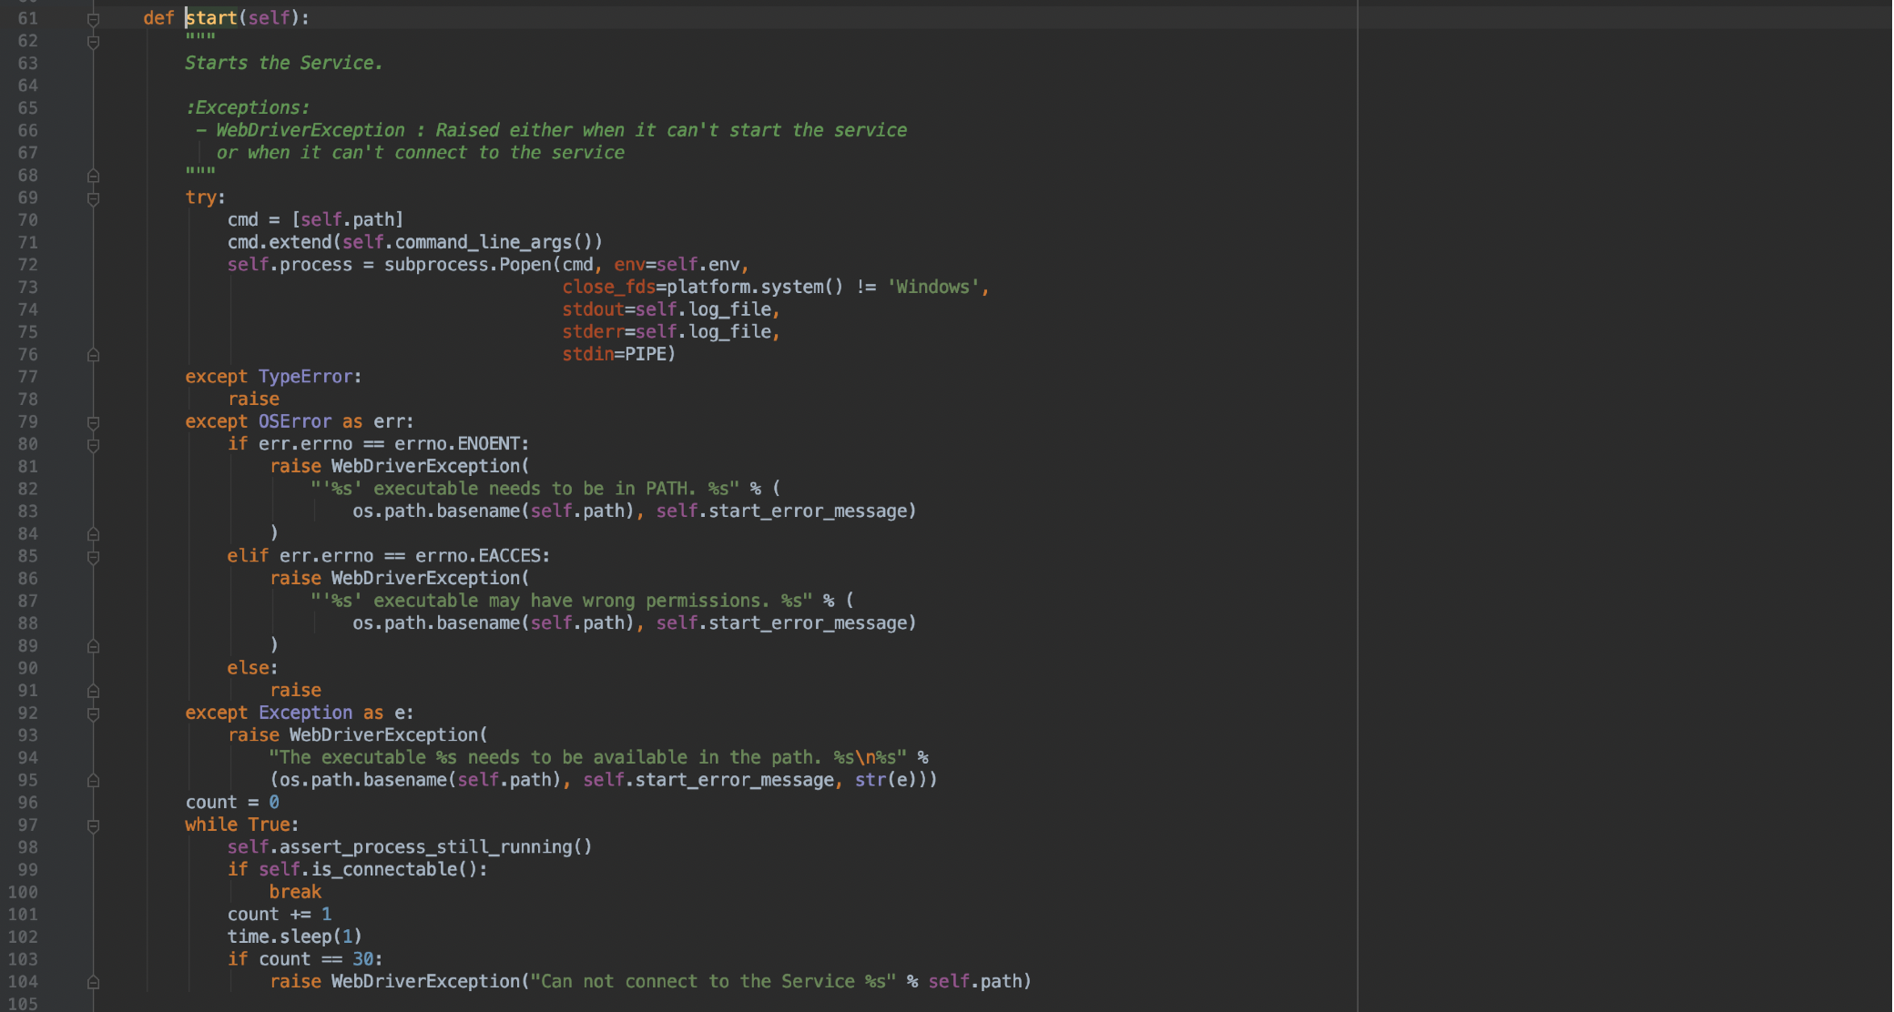The height and width of the screenshot is (1012, 1894).
Task: Collapse the elif errno.EACCES fold marker
Action: coord(93,556)
